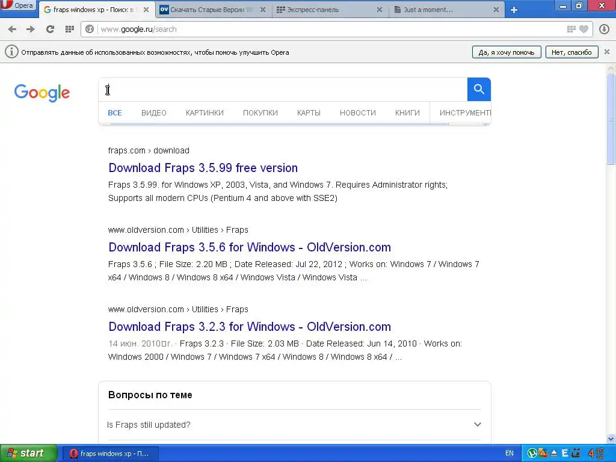The height and width of the screenshot is (462, 616).
Task: Select the 'ВСЕ' search filter
Action: (115, 112)
